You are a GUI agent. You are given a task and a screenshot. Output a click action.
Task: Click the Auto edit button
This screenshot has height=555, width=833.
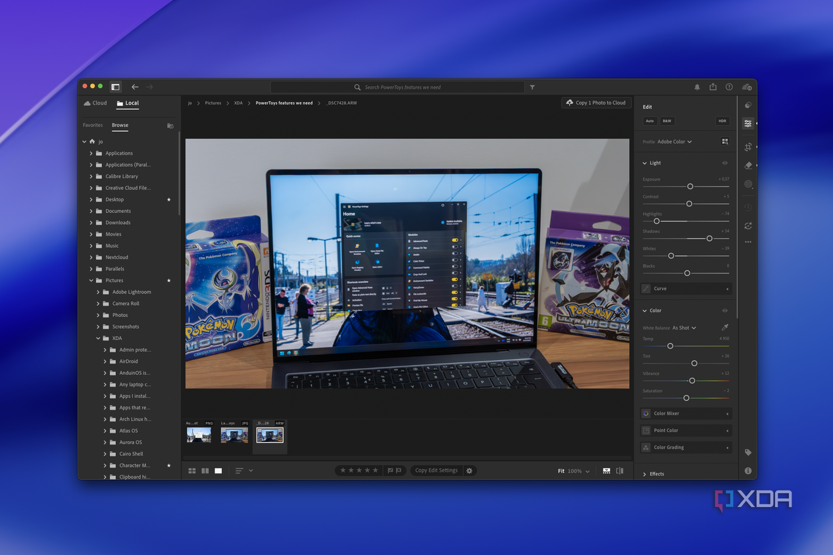pyautogui.click(x=649, y=121)
